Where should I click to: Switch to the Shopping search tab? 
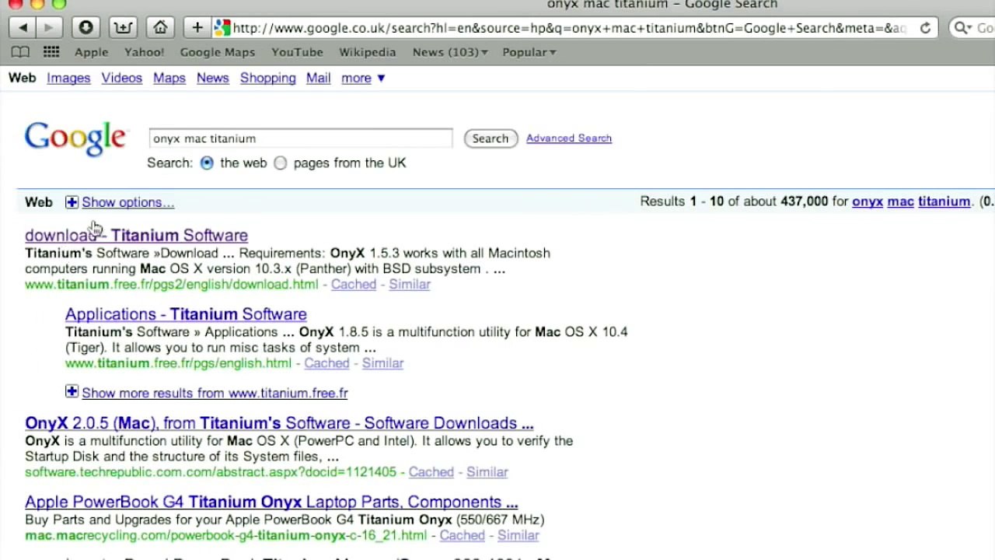pyautogui.click(x=268, y=78)
